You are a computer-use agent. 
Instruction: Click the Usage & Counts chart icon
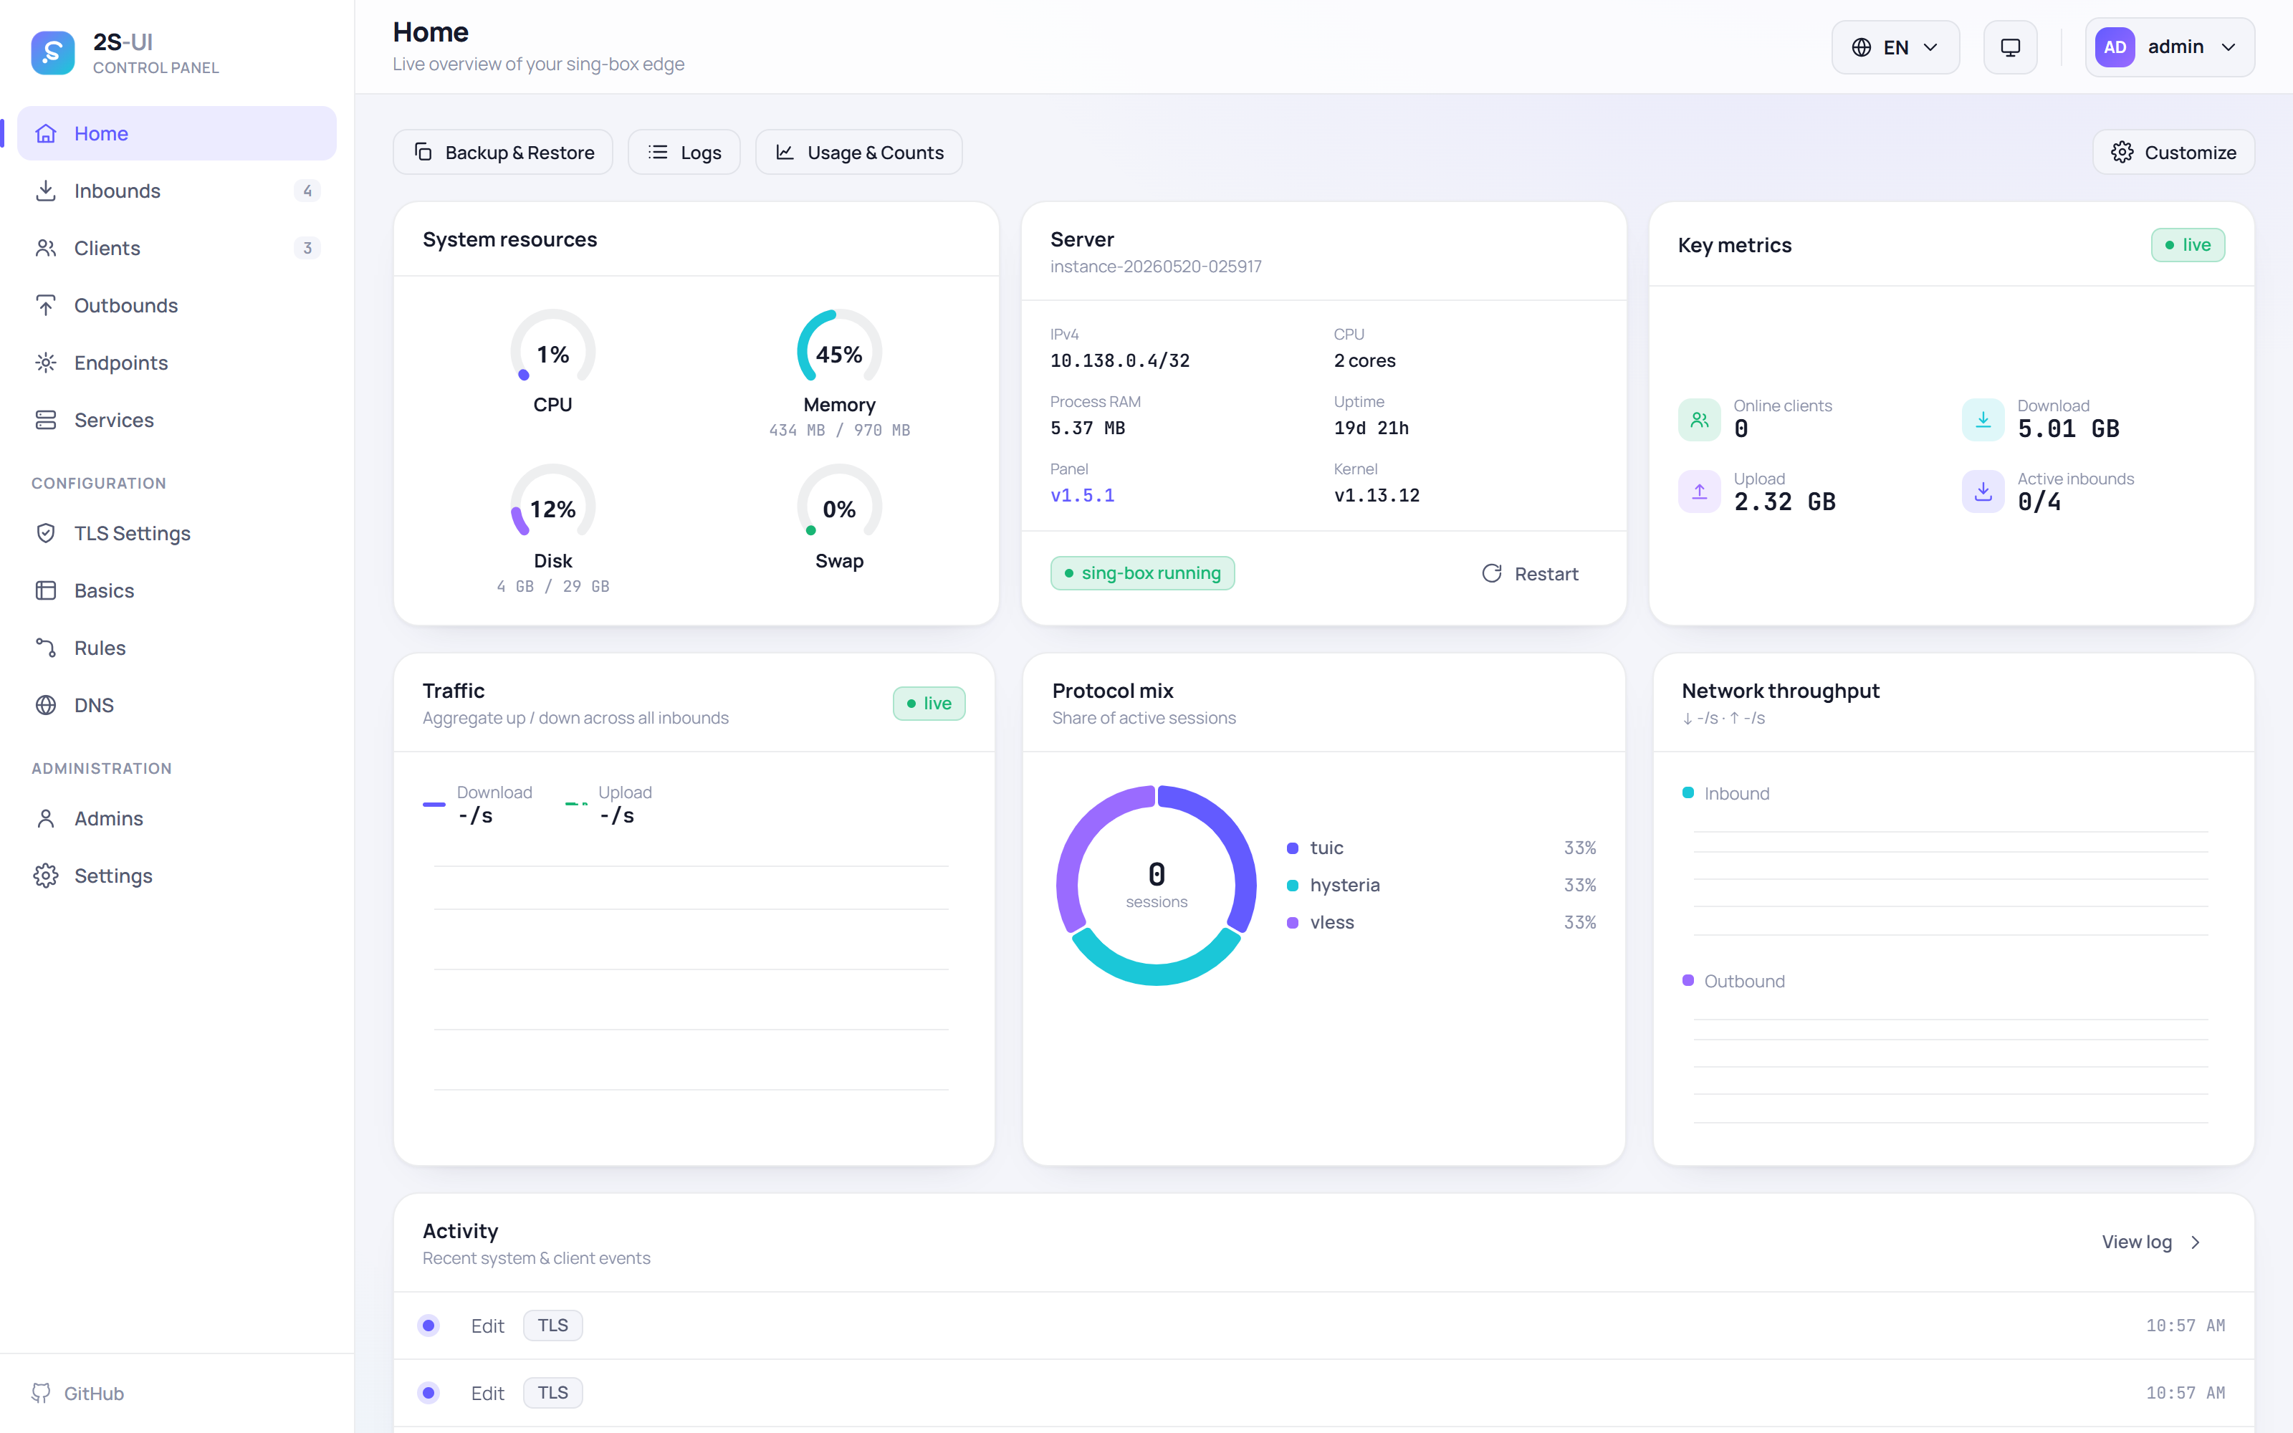tap(785, 153)
